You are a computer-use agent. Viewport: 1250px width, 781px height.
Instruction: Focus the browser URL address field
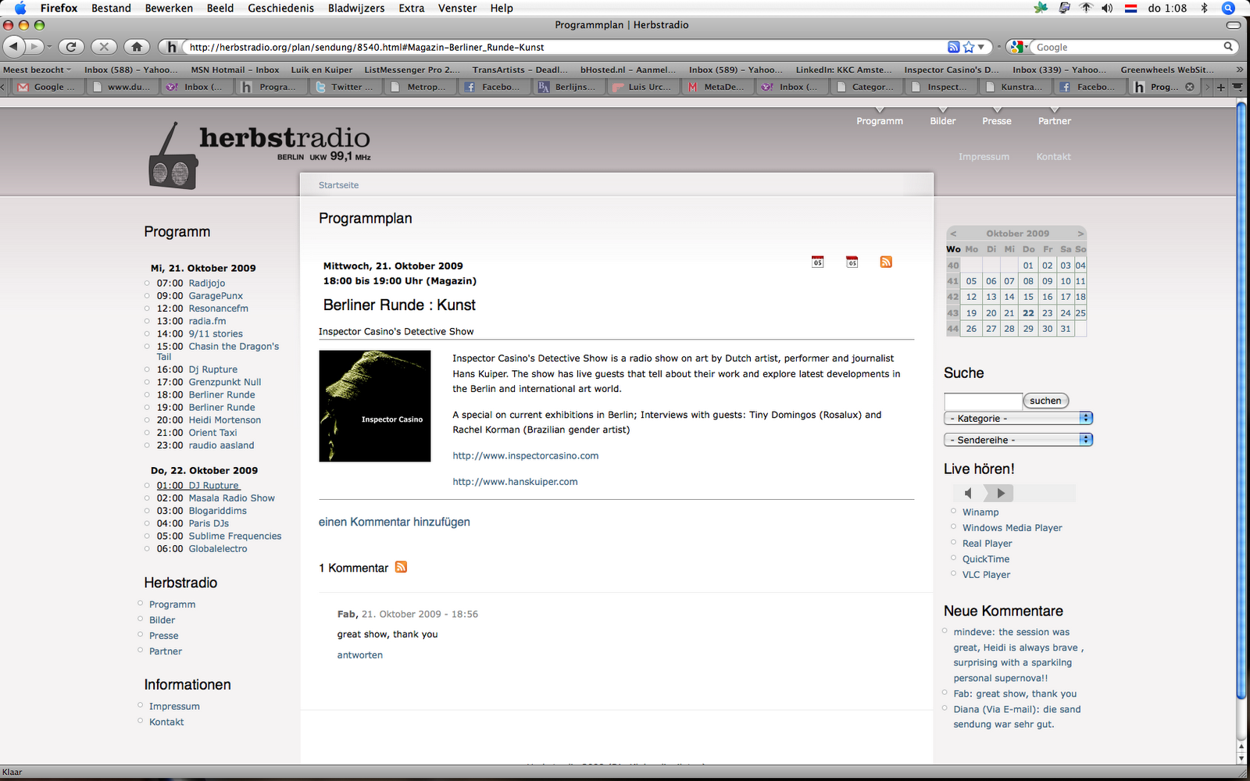click(x=562, y=47)
